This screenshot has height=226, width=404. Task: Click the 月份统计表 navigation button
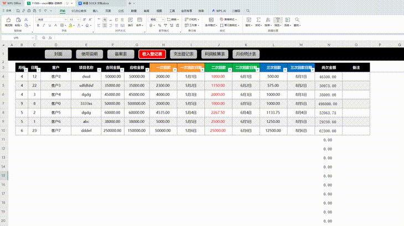[246, 54]
